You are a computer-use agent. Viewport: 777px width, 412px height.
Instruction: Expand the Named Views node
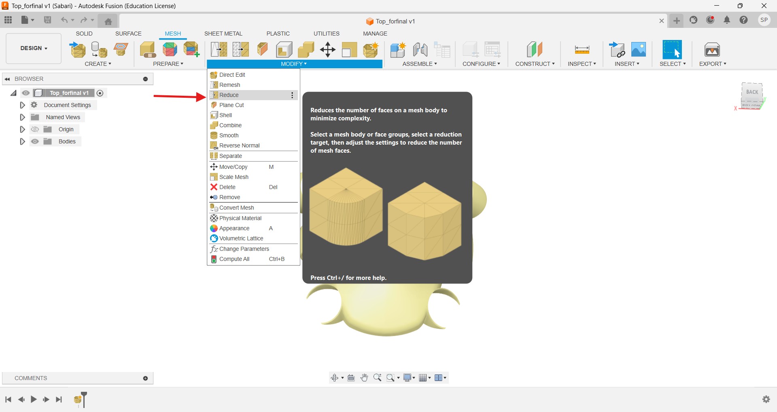coord(22,117)
